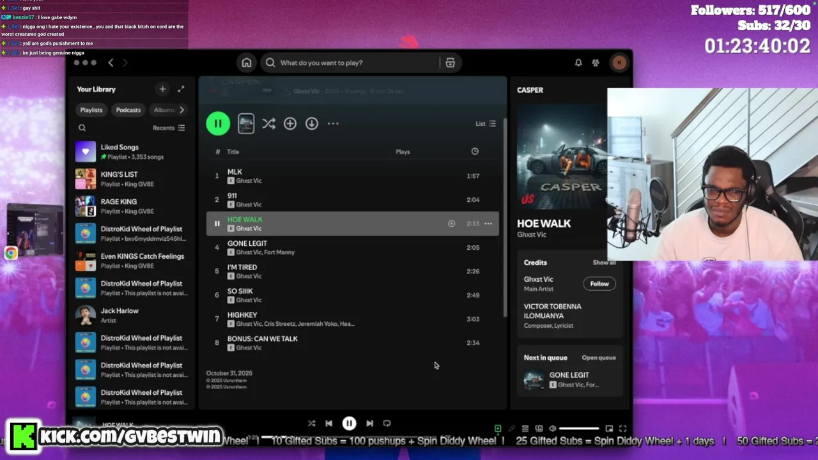Open more options for the album
The height and width of the screenshot is (460, 818).
click(x=333, y=123)
